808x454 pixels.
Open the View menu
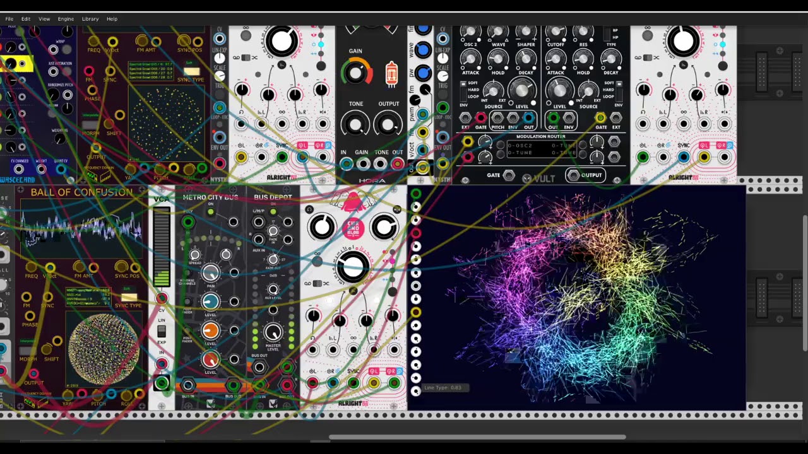coord(44,19)
